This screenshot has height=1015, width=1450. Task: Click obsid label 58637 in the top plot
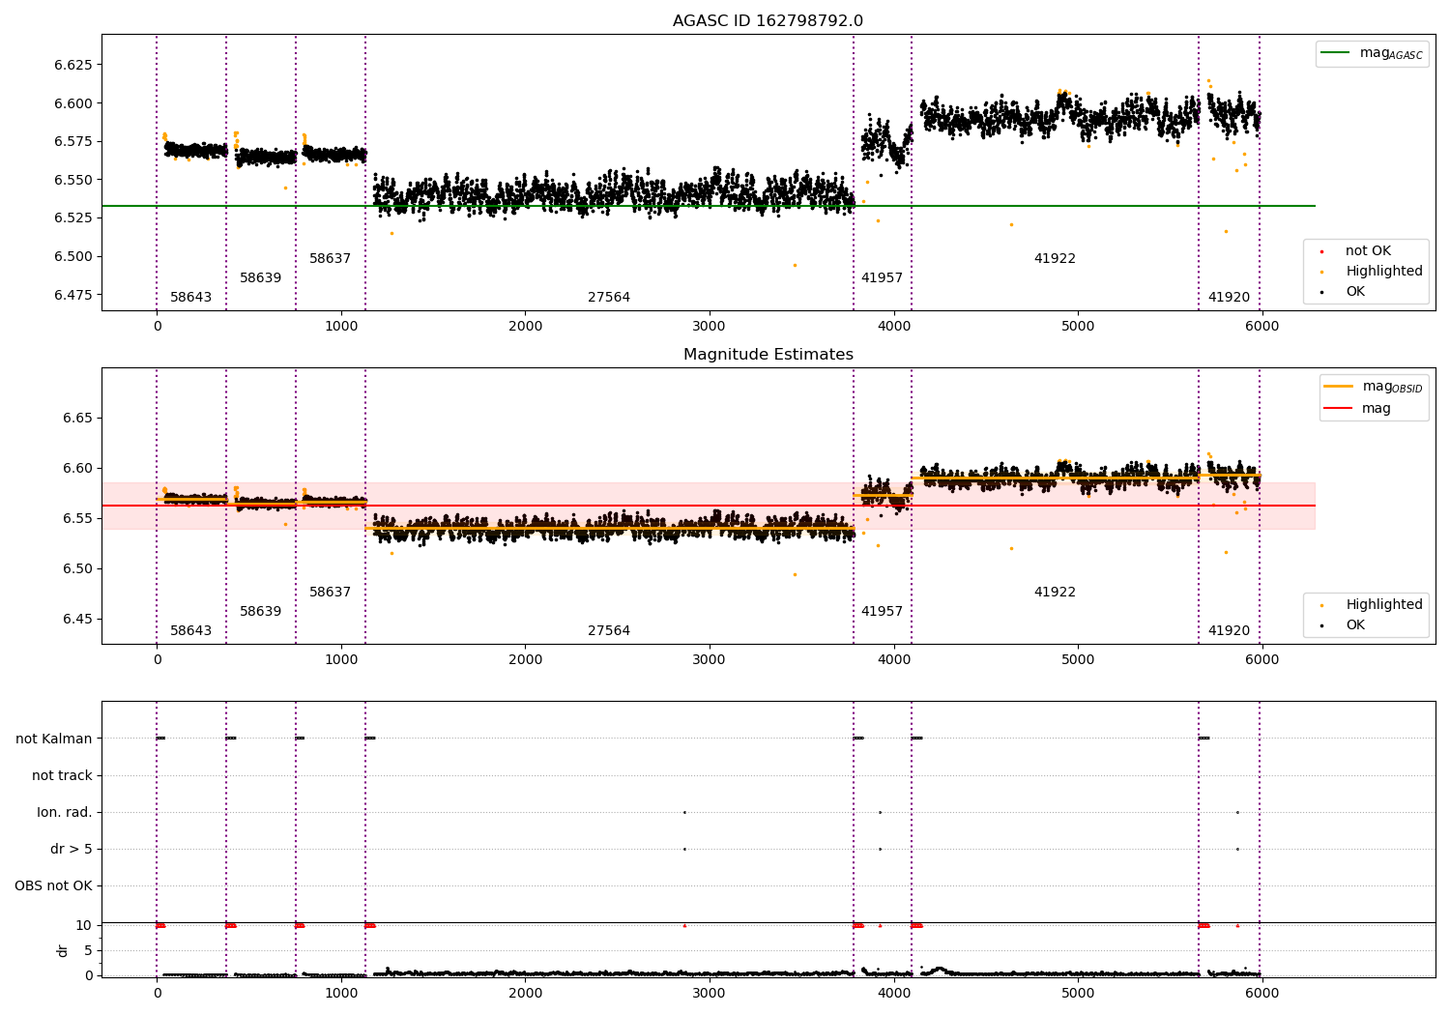click(330, 259)
